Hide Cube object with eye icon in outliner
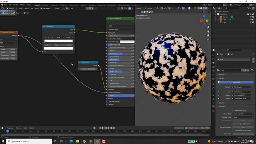This screenshot has width=256, height=144. pos(250,20)
